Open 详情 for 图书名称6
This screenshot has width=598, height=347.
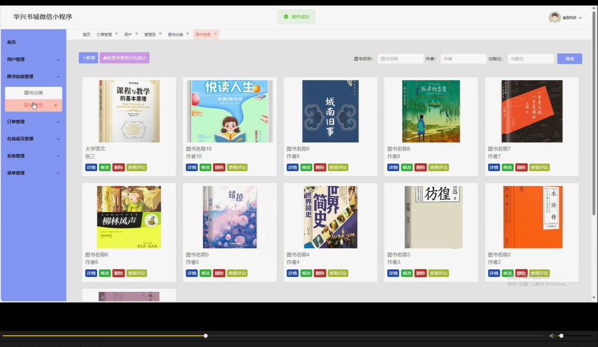pyautogui.click(x=91, y=273)
